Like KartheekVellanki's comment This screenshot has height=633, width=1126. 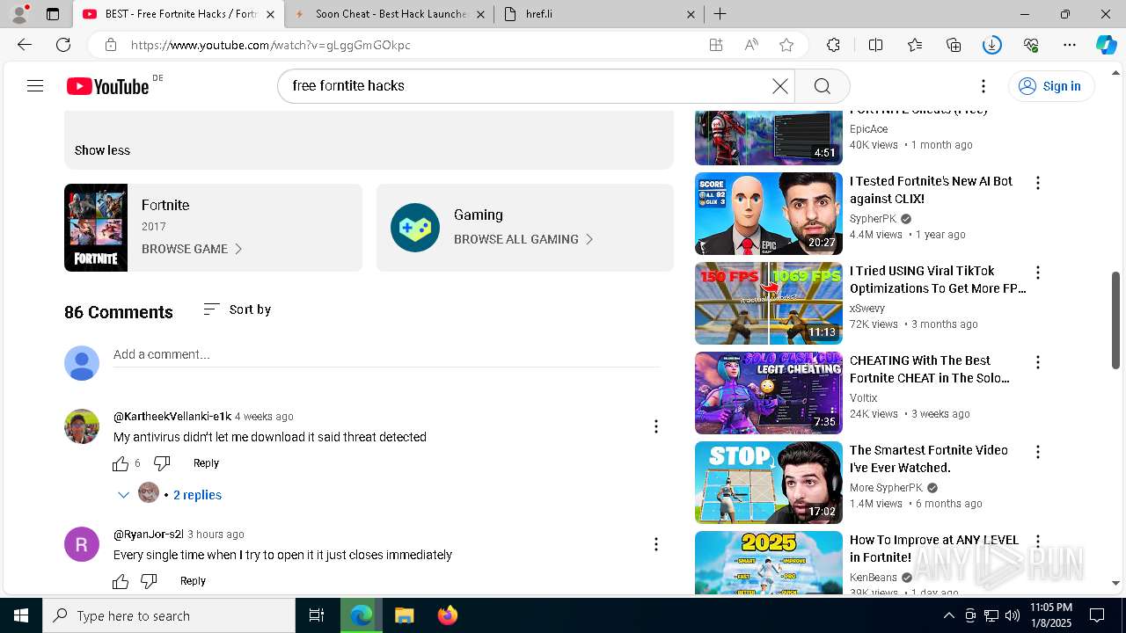click(x=121, y=463)
